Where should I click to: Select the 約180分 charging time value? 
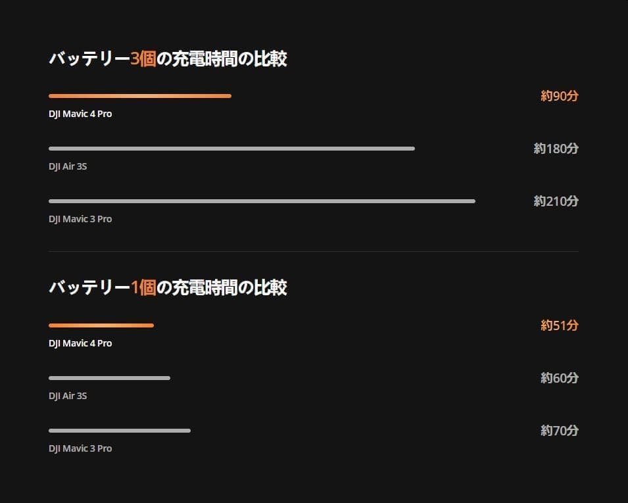(x=556, y=149)
